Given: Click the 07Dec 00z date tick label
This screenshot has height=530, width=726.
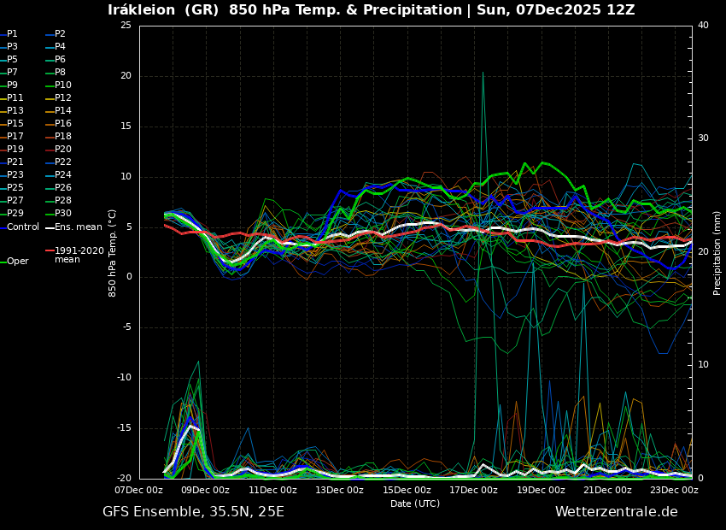Looking at the screenshot, I should click(x=139, y=491).
